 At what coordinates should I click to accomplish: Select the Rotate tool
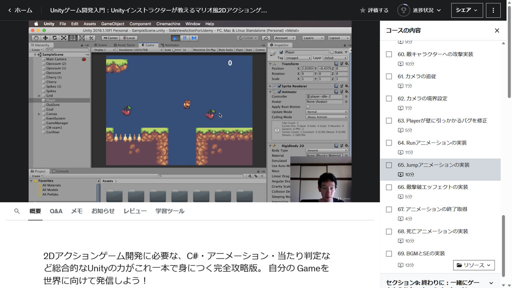(x=54, y=38)
